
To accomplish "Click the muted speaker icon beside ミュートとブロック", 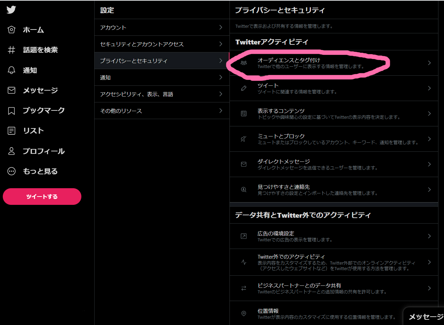I will pos(244,139).
